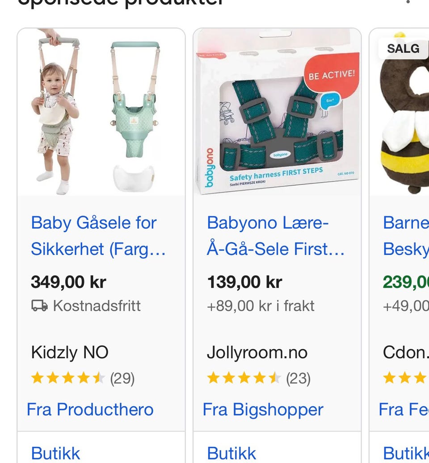The height and width of the screenshot is (463, 429).
Task: Tap the Kidzly NO seller name
Action: pyautogui.click(x=70, y=353)
